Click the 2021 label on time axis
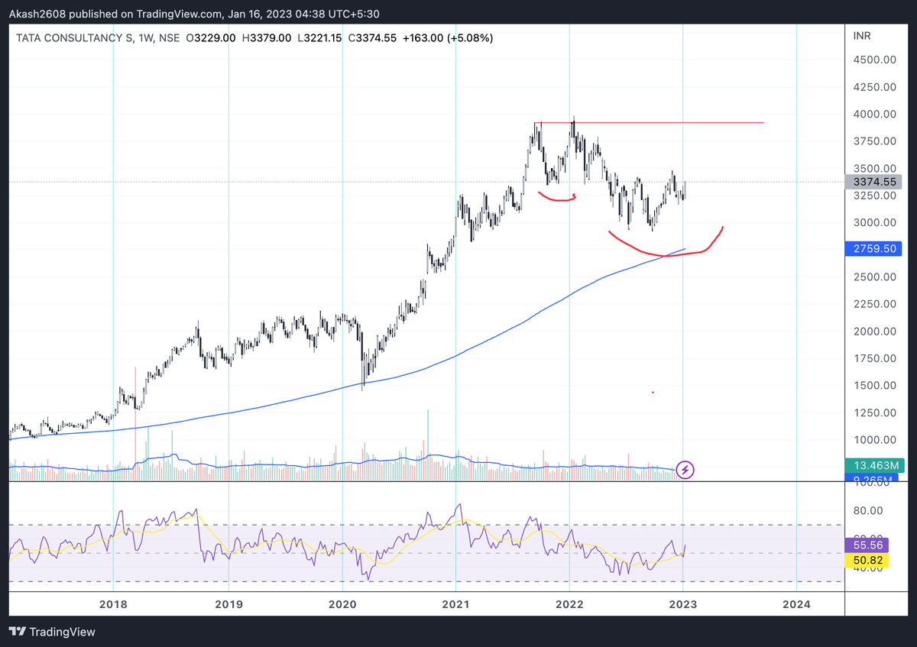 coord(455,603)
